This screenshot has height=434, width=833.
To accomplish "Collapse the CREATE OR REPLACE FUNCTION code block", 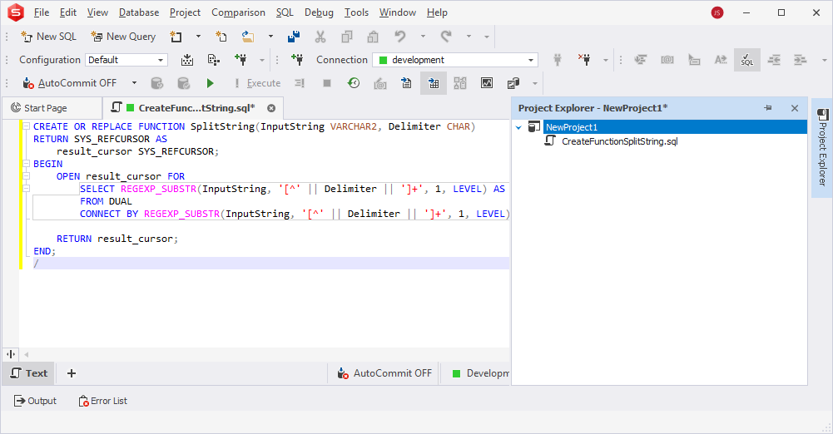I will (x=26, y=126).
